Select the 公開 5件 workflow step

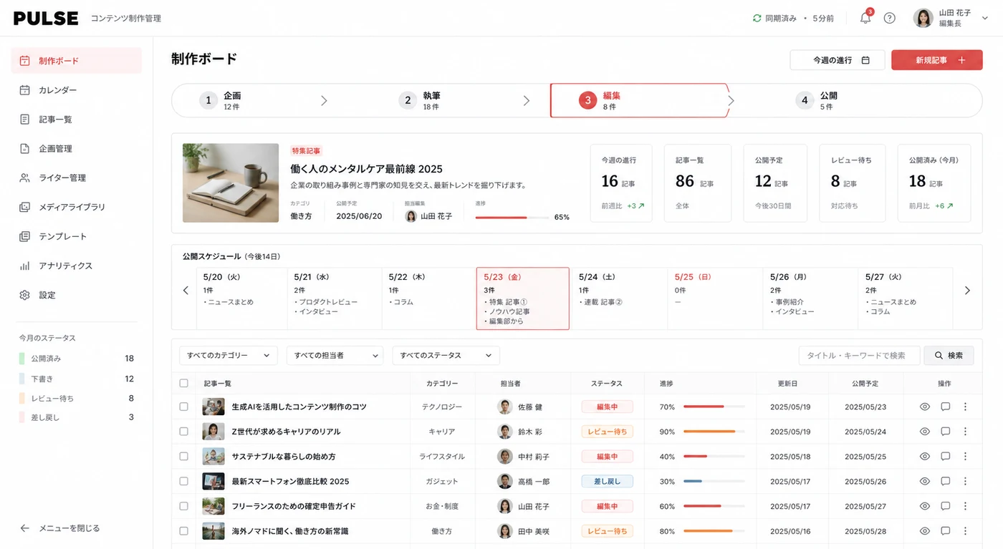(815, 100)
